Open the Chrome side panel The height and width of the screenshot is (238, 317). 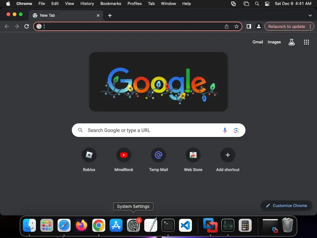pyautogui.click(x=249, y=26)
